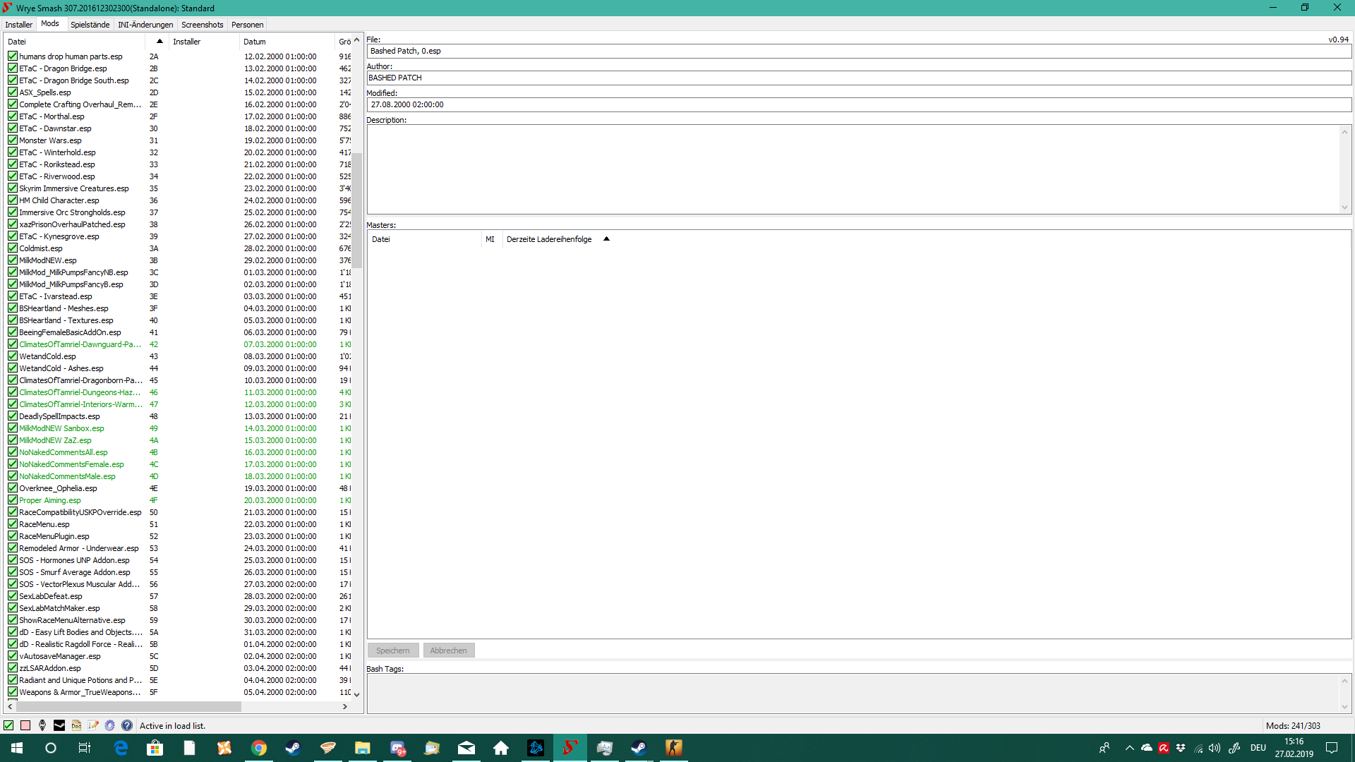
Task: Click the MI column header in Masters
Action: coord(490,239)
